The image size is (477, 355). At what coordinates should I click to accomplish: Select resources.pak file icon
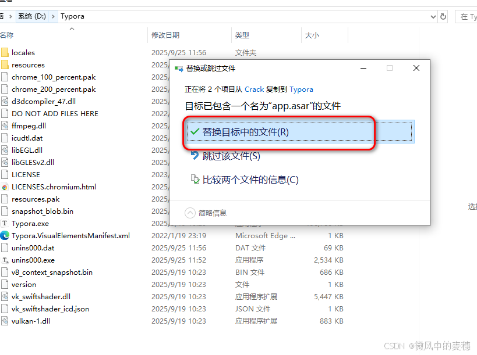[5, 199]
